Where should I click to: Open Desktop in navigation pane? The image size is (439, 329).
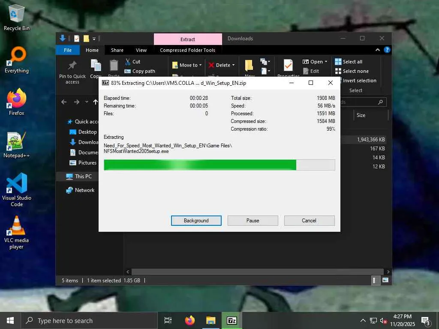pyautogui.click(x=83, y=132)
